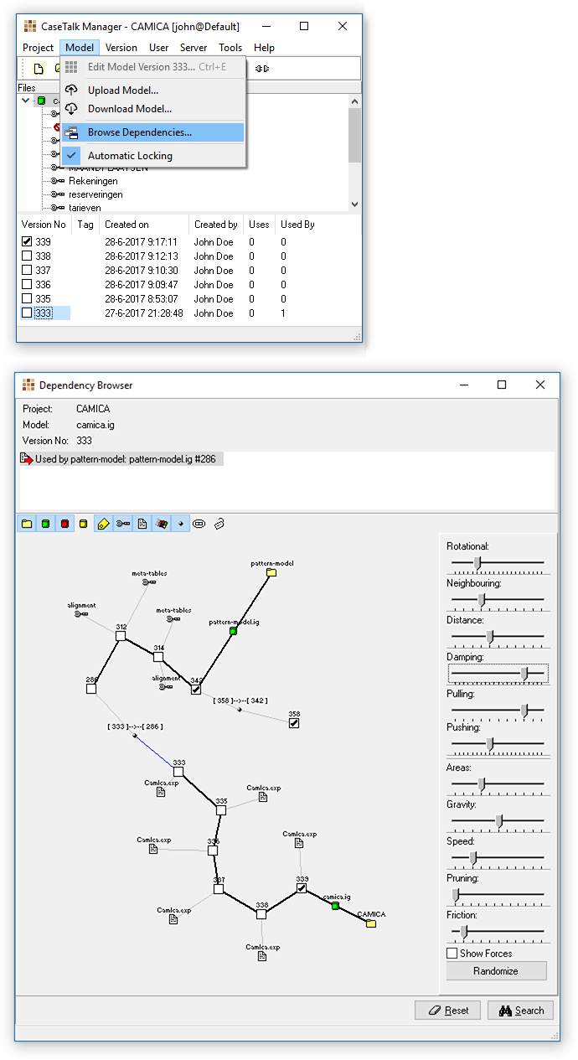
Task: Check version 336 checkbox
Action: (27, 285)
